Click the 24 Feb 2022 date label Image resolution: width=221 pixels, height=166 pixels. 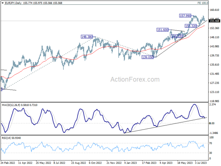(8, 163)
